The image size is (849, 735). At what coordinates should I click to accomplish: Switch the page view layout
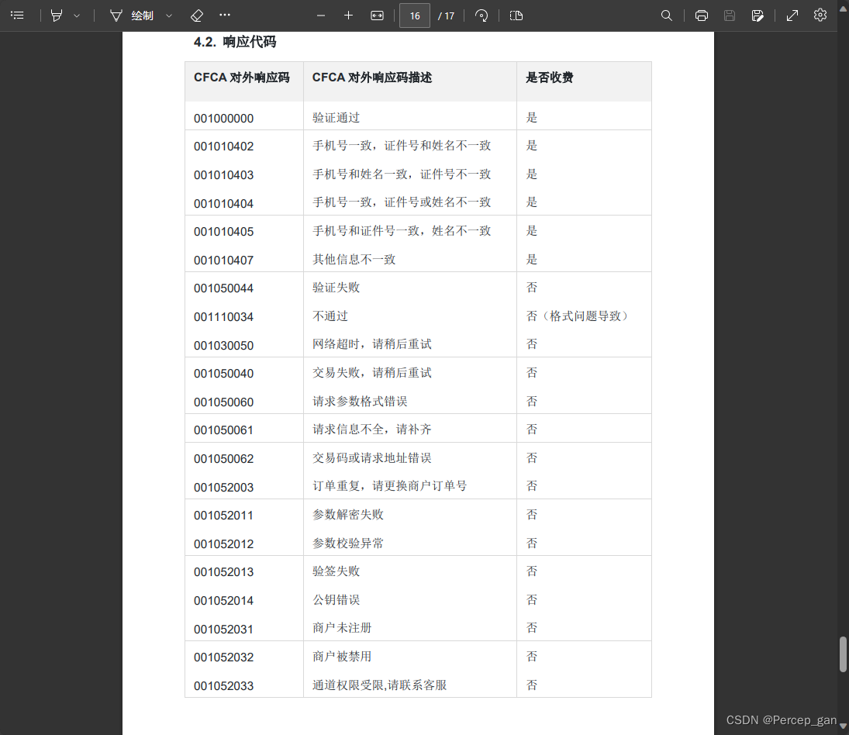pyautogui.click(x=516, y=16)
